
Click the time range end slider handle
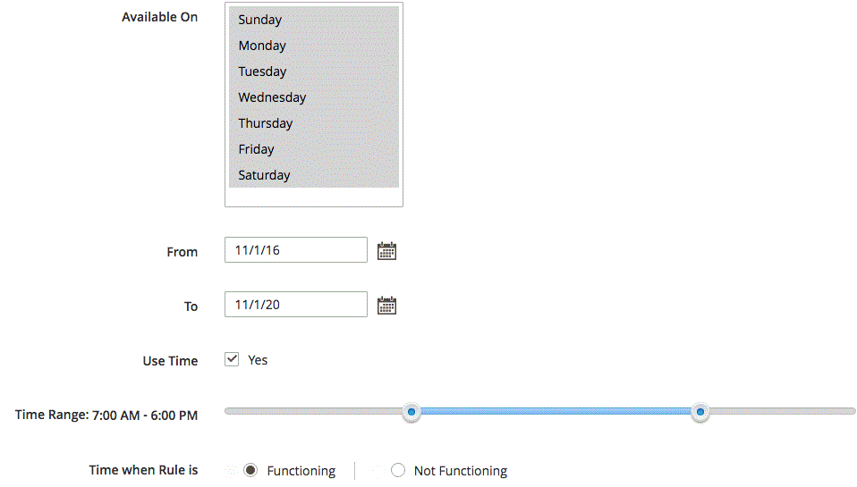(700, 412)
